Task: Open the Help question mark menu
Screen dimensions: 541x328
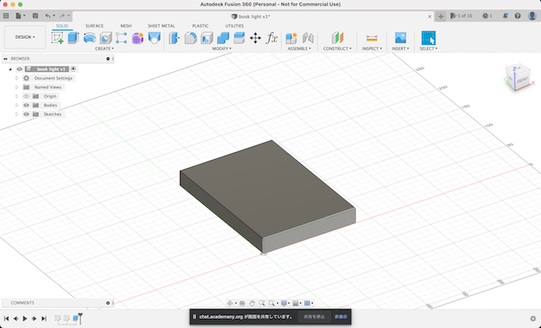Action: (x=517, y=16)
